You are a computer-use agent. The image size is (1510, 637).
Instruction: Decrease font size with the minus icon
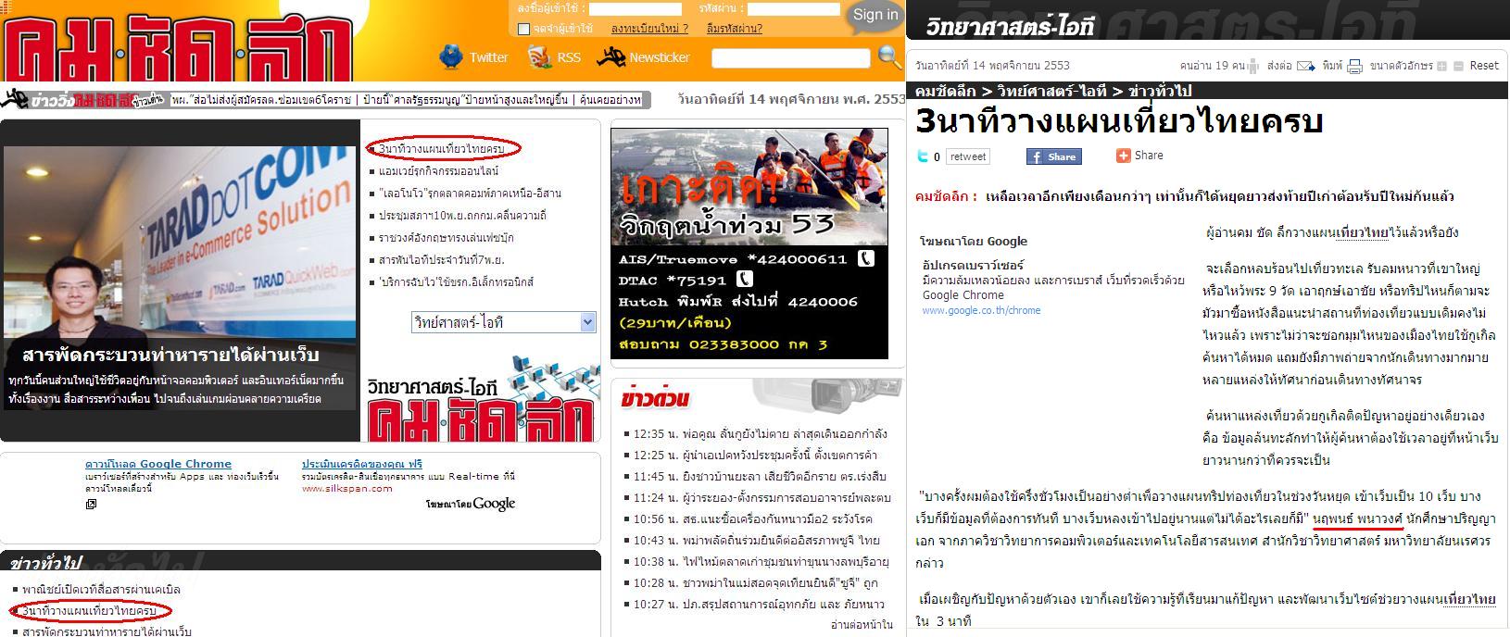coord(1459,66)
